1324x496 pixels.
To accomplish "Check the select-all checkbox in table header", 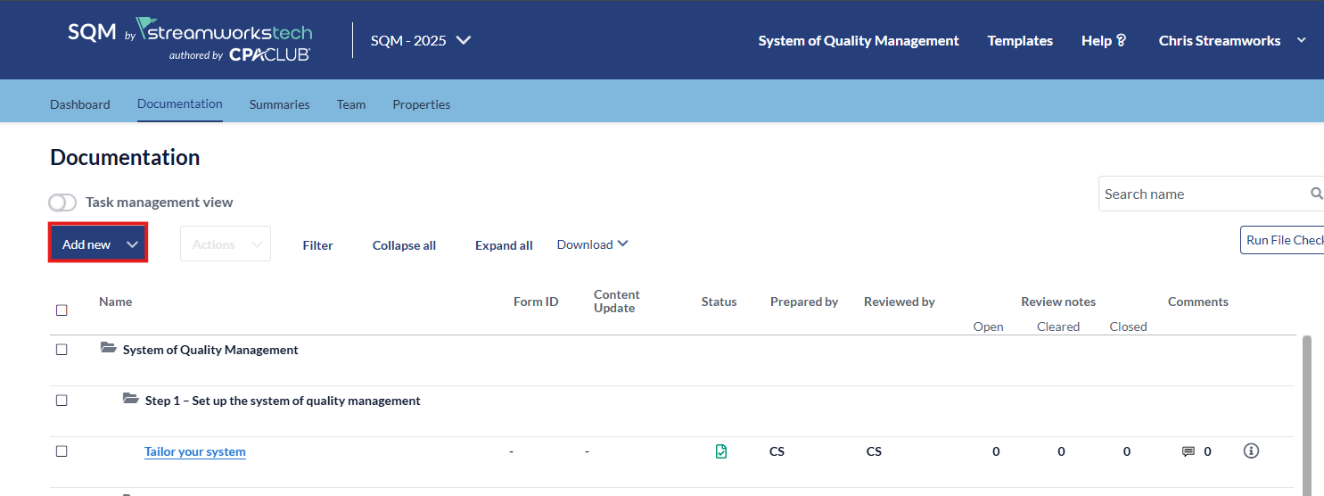I will point(62,310).
